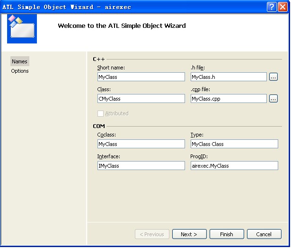Click the ATL wizard logo icon

click(22, 28)
